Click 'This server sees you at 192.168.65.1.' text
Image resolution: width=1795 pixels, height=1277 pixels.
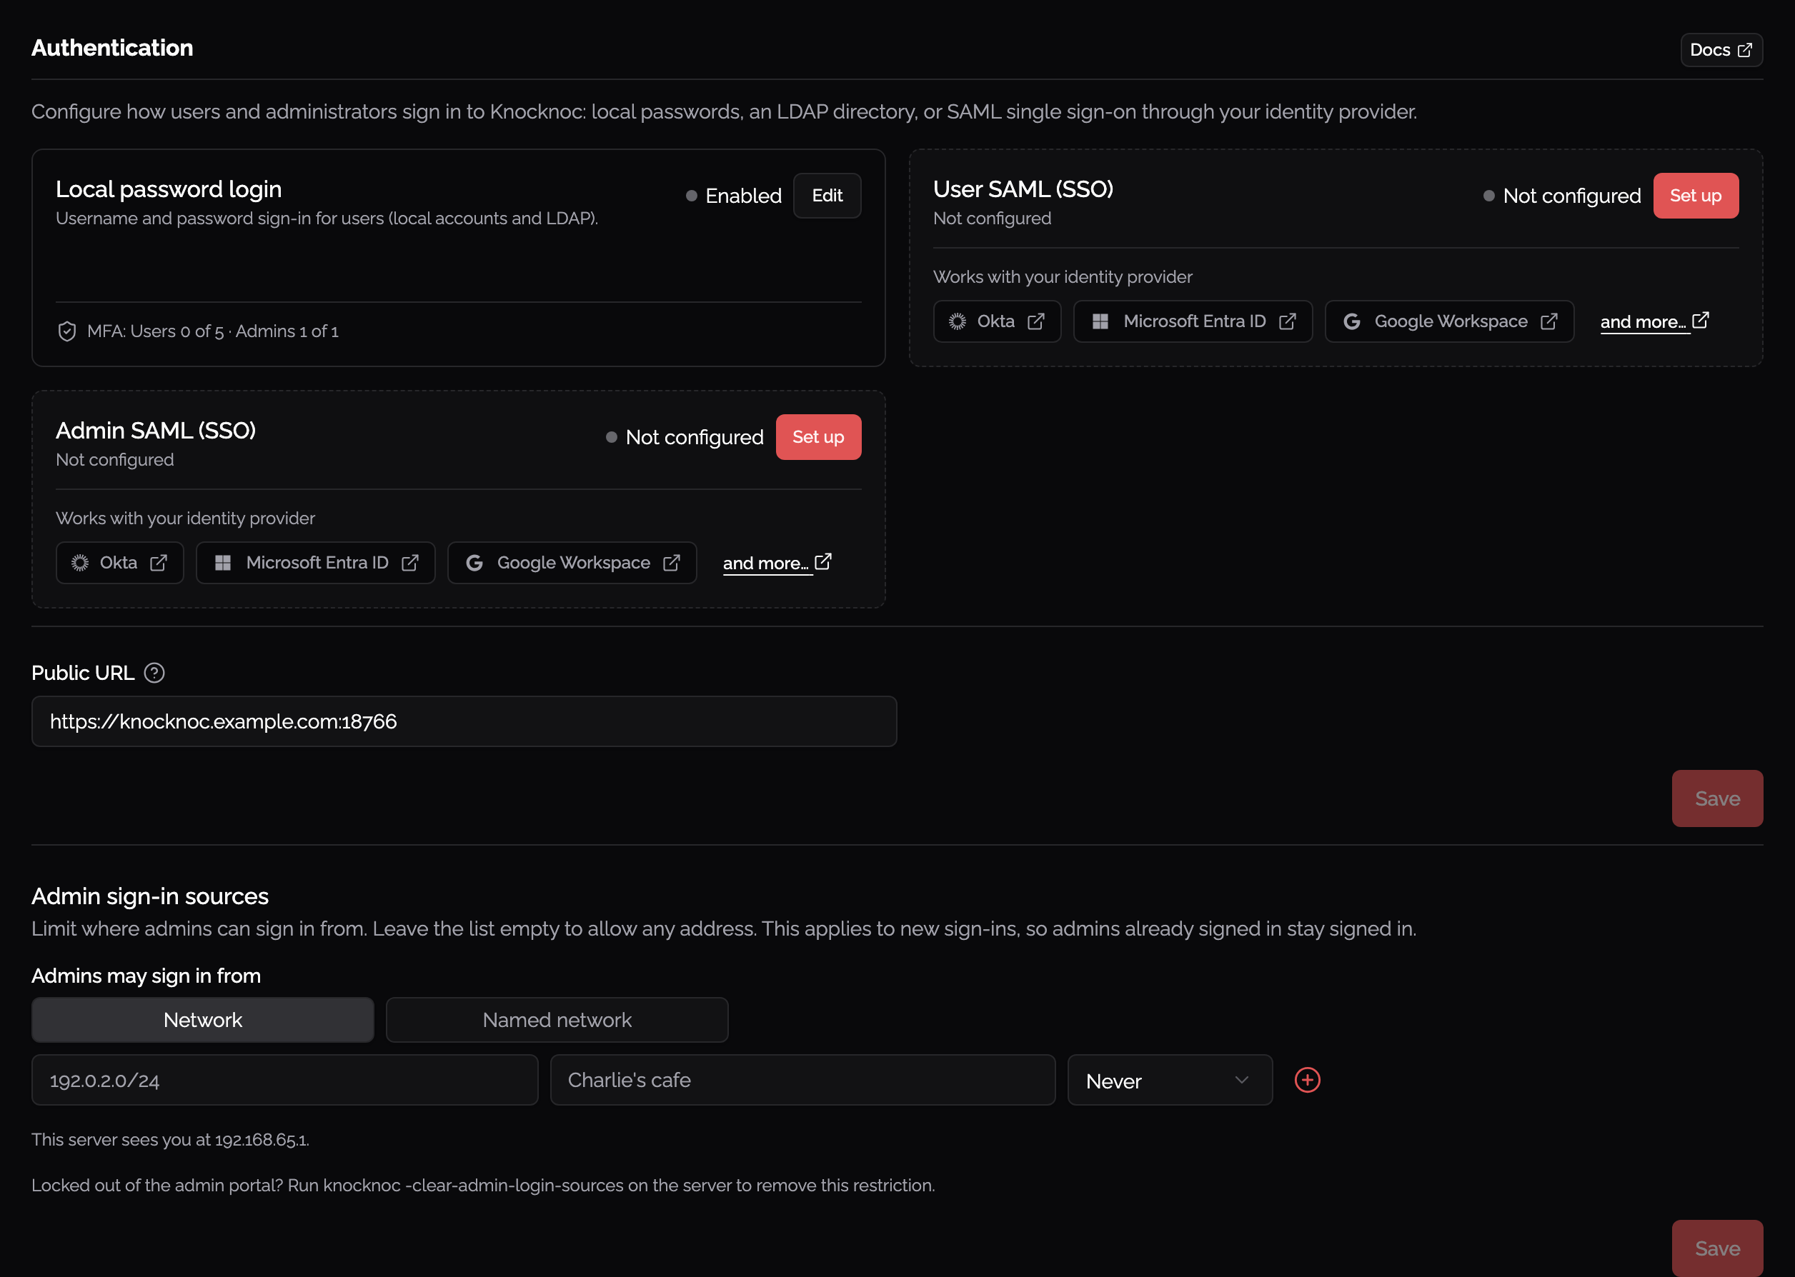click(x=170, y=1139)
